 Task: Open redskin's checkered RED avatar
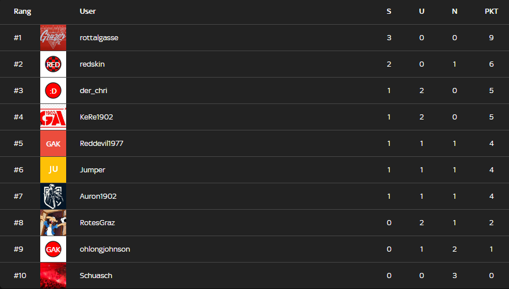53,64
